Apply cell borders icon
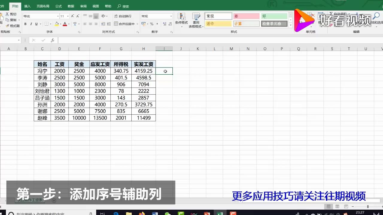This screenshot has height=215, width=383. tap(46, 24)
